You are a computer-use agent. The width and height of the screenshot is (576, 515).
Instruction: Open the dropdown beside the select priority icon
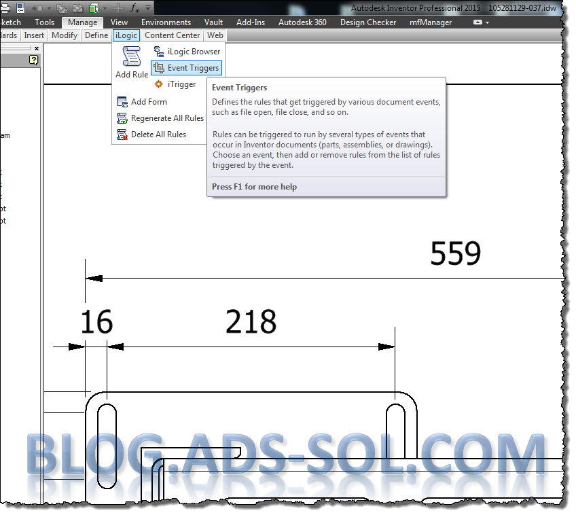[x=105, y=8]
